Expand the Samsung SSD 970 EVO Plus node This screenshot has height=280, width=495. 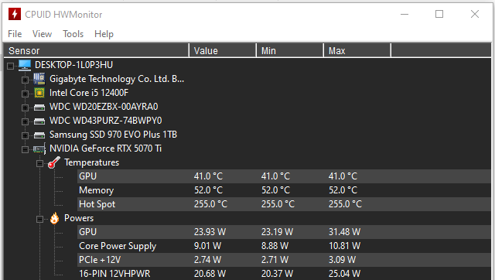[25, 135]
